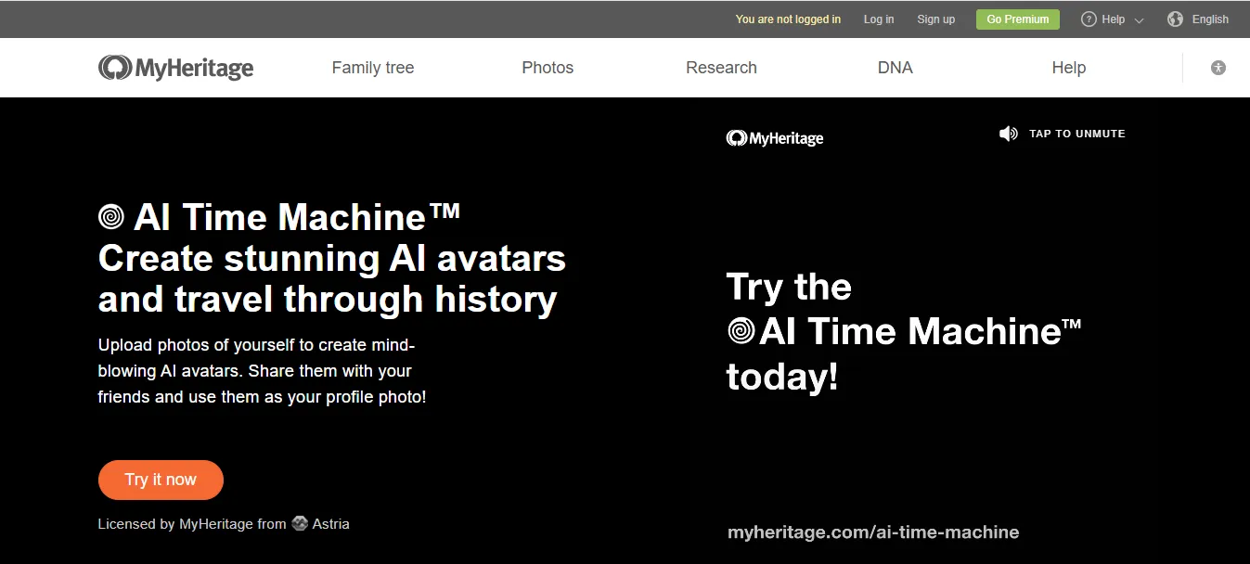The width and height of the screenshot is (1250, 564).
Task: Click the Go Premium button
Action: [x=1018, y=19]
